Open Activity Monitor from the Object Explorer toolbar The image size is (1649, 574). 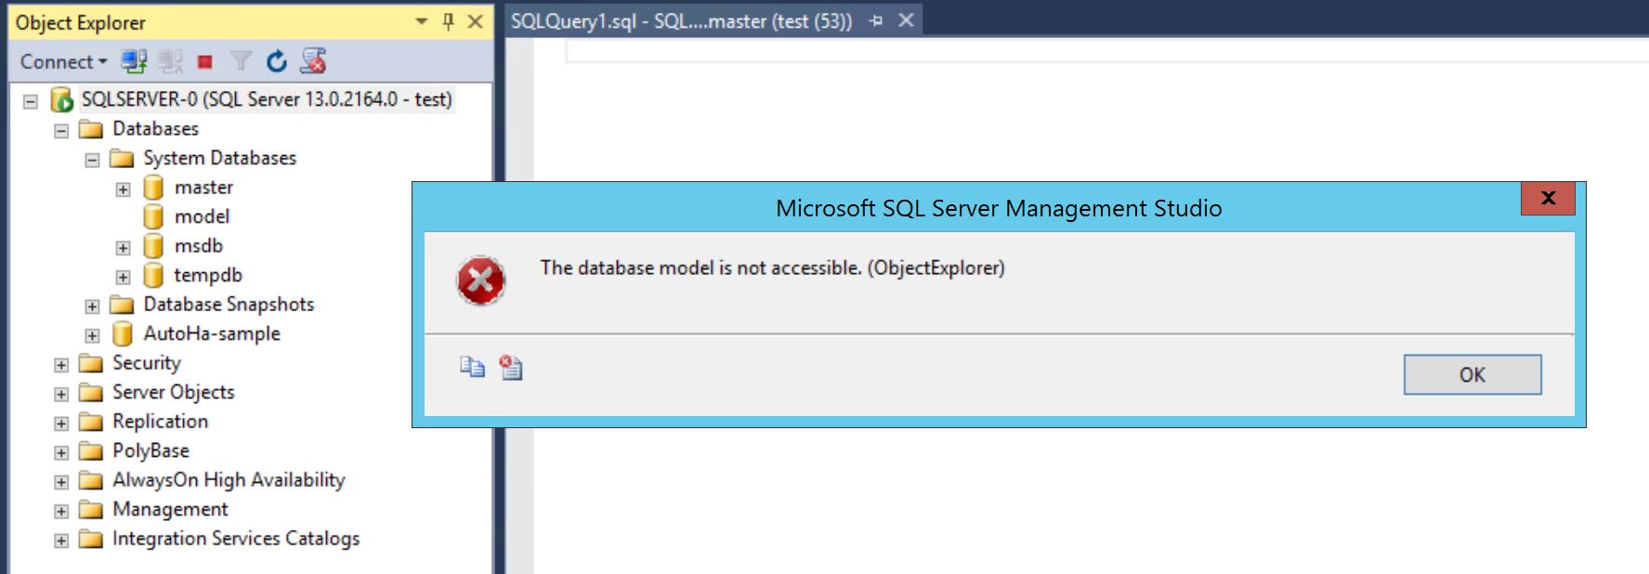[314, 61]
